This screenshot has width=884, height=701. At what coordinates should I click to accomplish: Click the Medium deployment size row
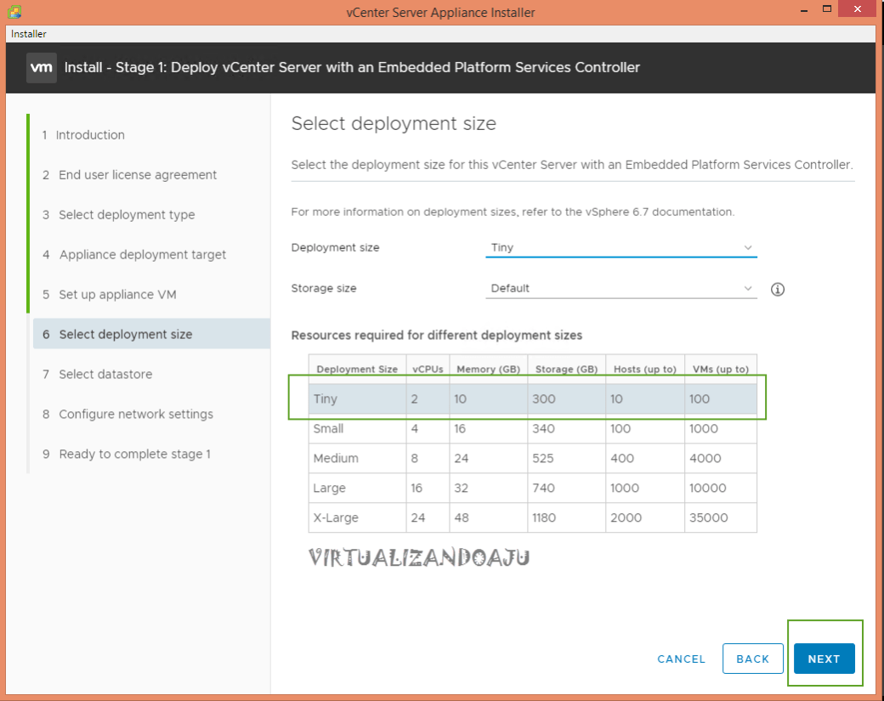(x=532, y=459)
